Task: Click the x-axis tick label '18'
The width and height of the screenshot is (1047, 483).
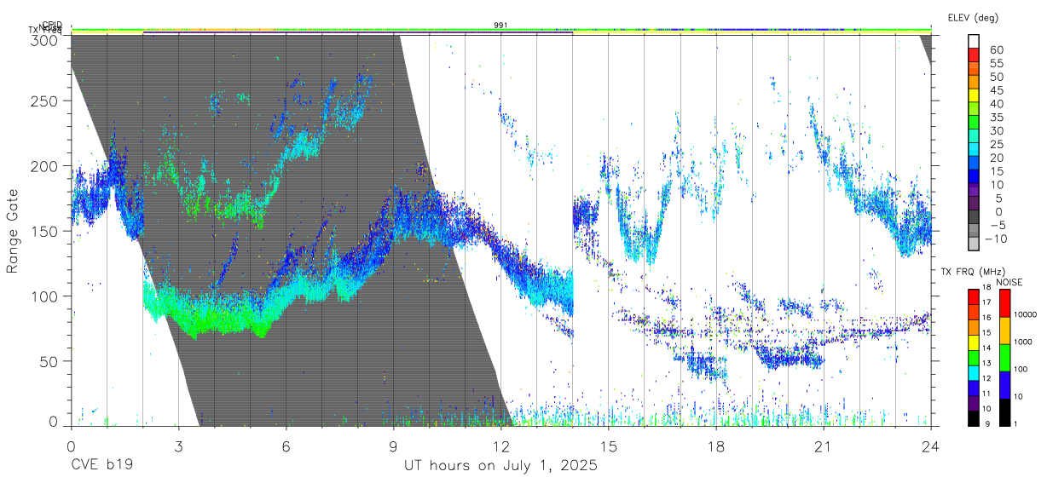Action: tap(715, 446)
